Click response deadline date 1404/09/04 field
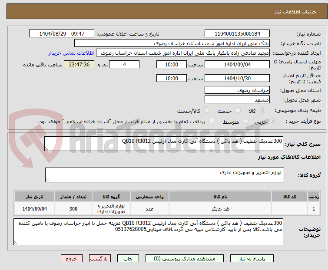 [x=237, y=64]
